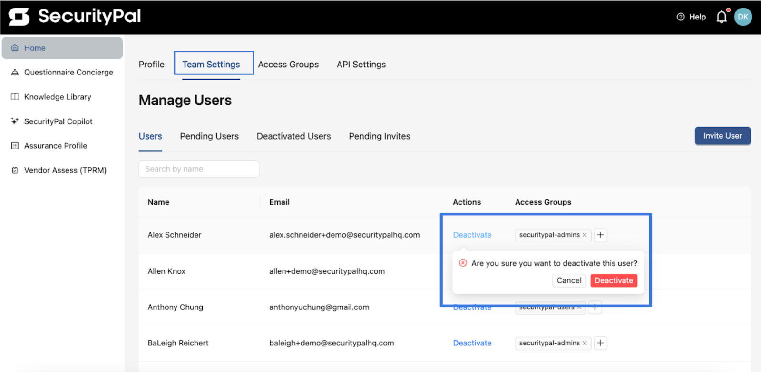Remove securitypal-admins tag from BaLeigh Reichert

[x=585, y=343]
